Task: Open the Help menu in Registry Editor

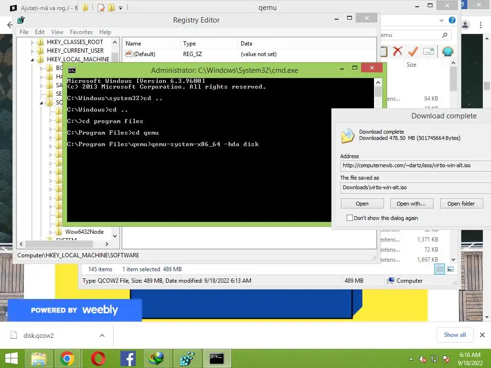Action: pyautogui.click(x=105, y=32)
